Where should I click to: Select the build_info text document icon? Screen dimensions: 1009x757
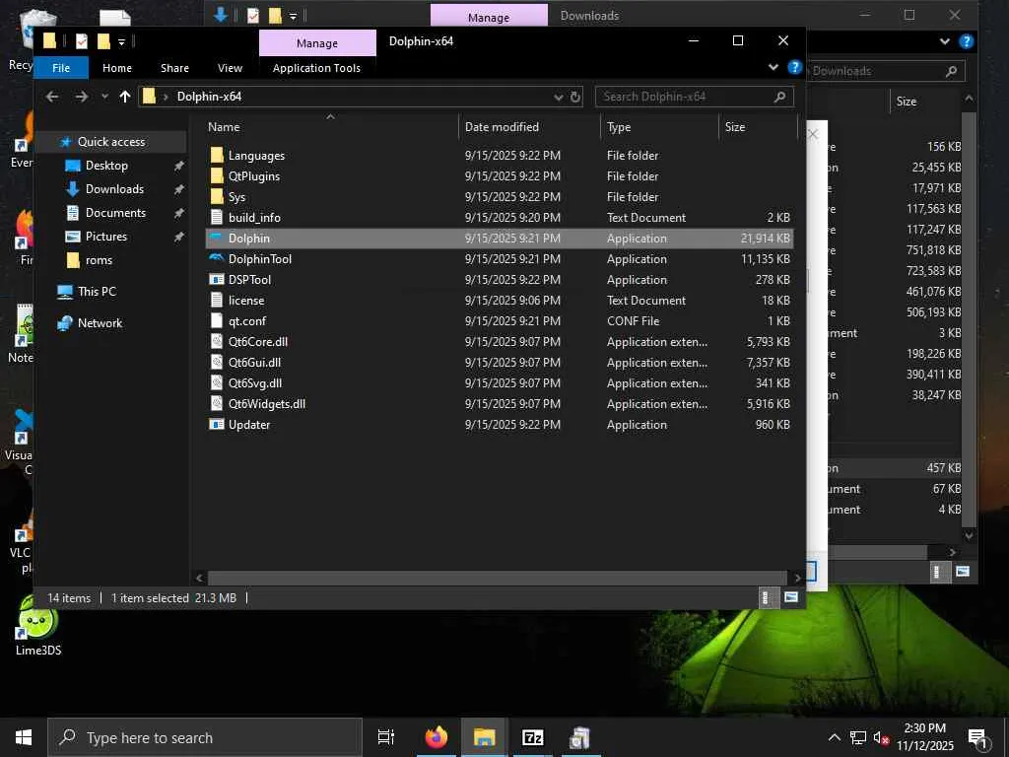[217, 218]
